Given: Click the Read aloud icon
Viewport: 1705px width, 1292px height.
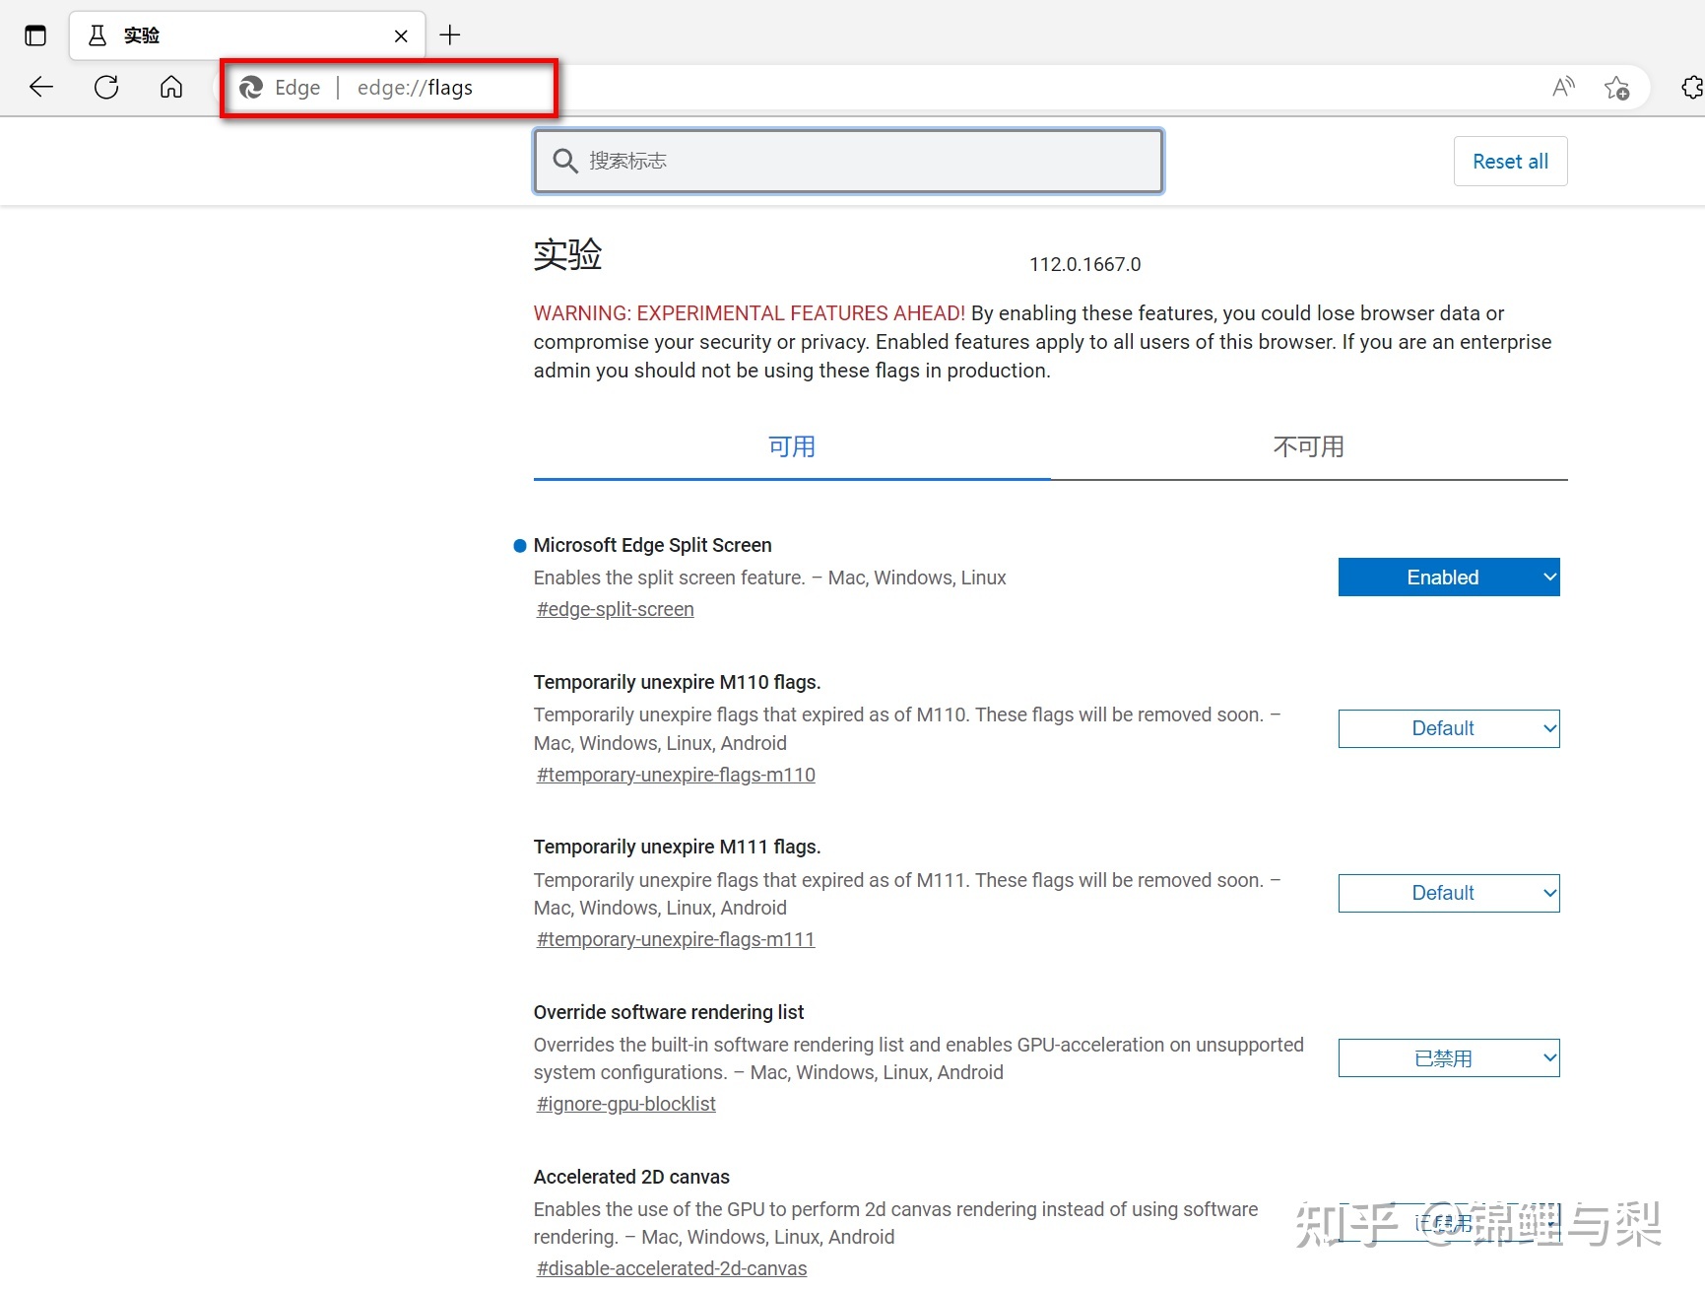Looking at the screenshot, I should (1563, 87).
